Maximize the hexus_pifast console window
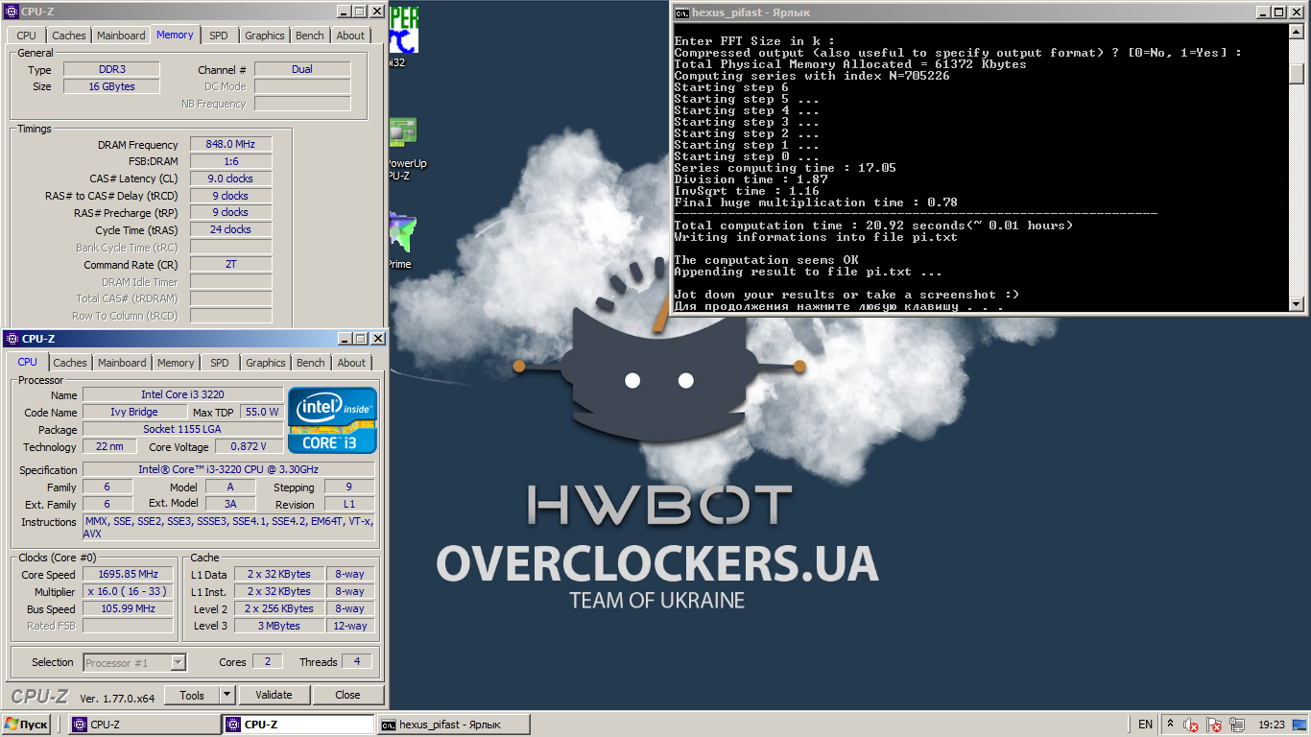The image size is (1311, 737). 1278,12
